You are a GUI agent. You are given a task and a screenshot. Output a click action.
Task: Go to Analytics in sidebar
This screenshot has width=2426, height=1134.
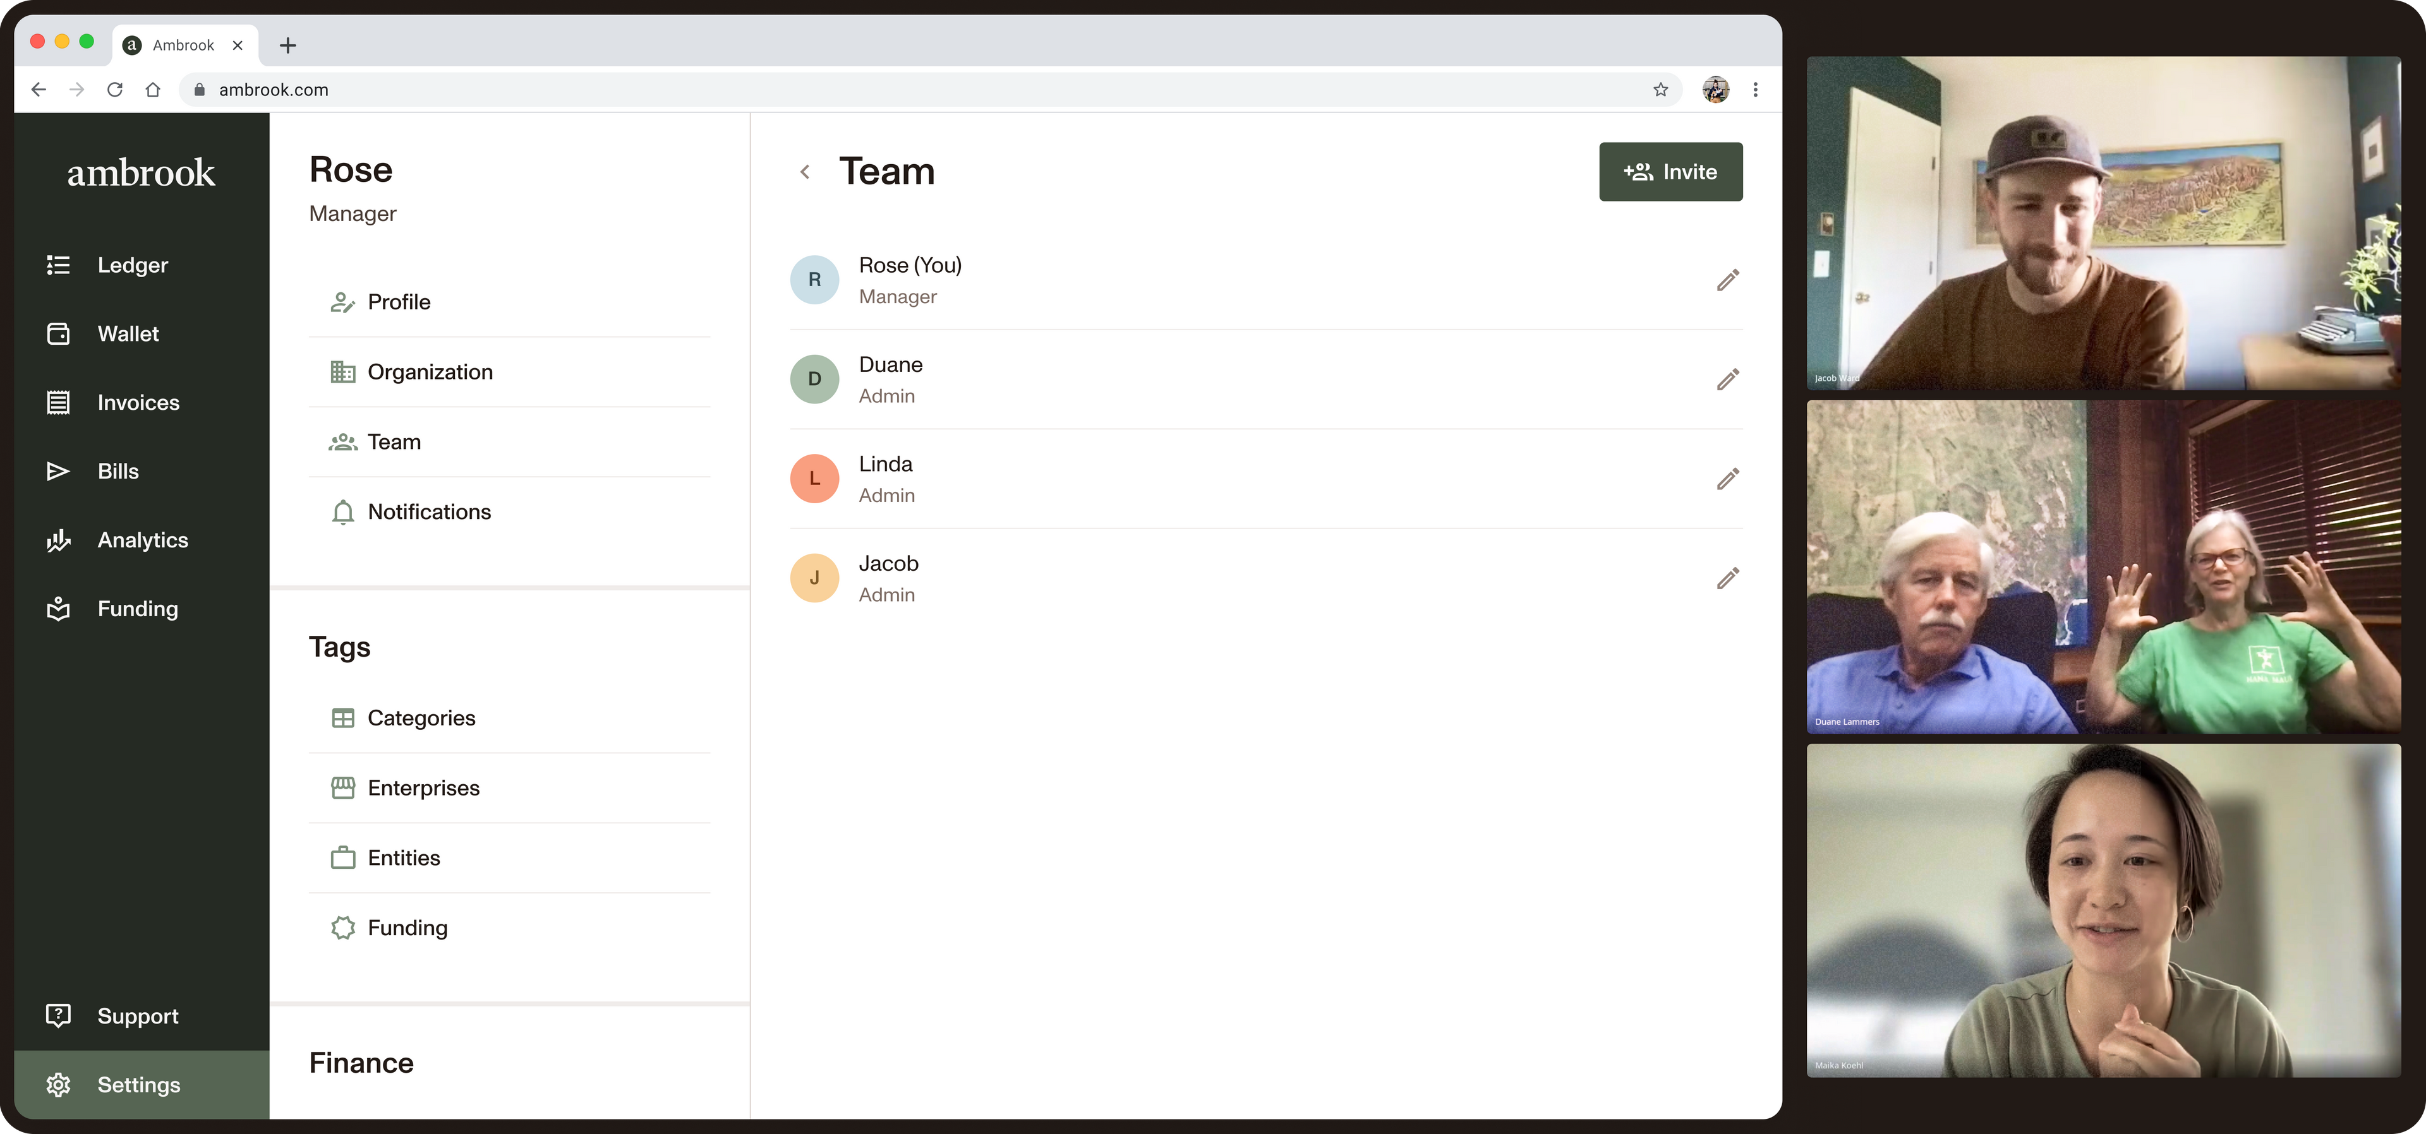click(142, 540)
